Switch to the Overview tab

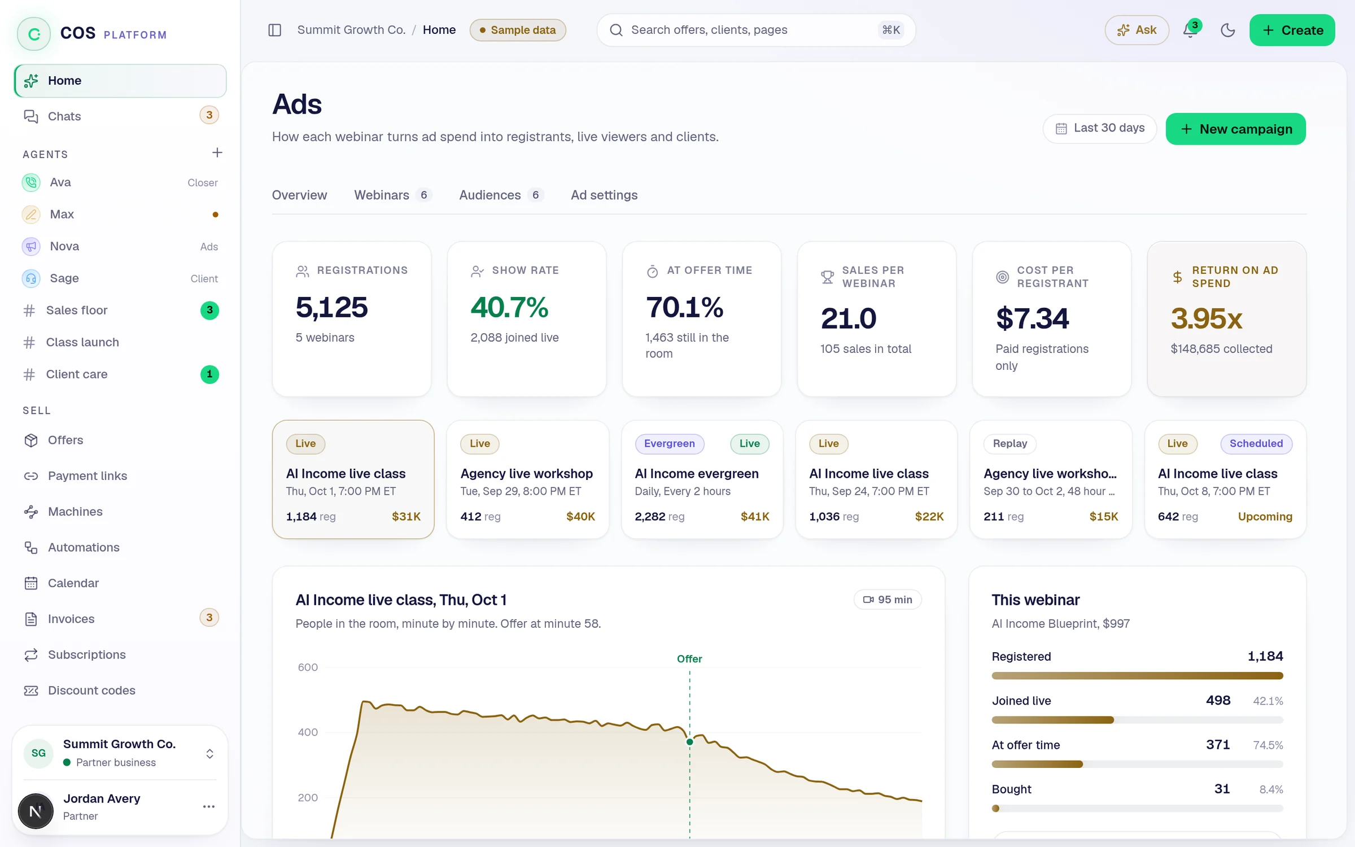(x=299, y=195)
